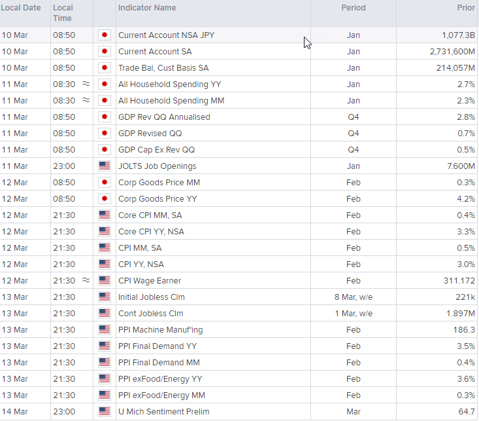Click Japan flag beside GDP Rev QQ Annualised

(x=105, y=117)
